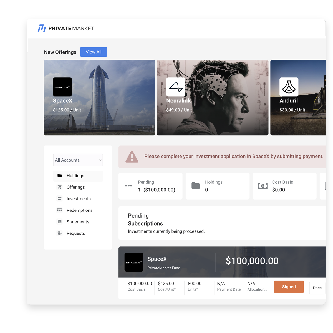Screen dimensions: 333x333
Task: Click the Pending 1 ($100,000.00) value
Action: pos(157,190)
